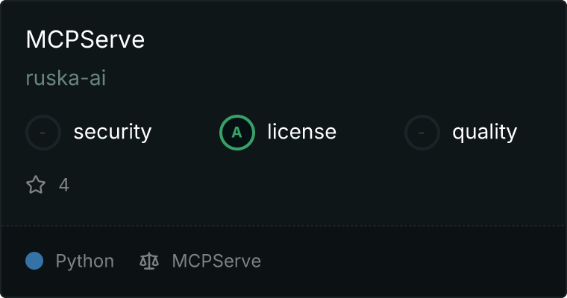Click the empty security grade circle

(x=43, y=133)
